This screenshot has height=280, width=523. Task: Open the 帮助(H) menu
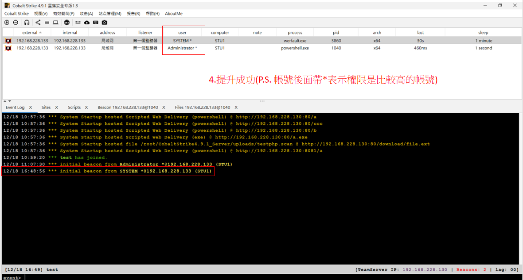(152, 14)
